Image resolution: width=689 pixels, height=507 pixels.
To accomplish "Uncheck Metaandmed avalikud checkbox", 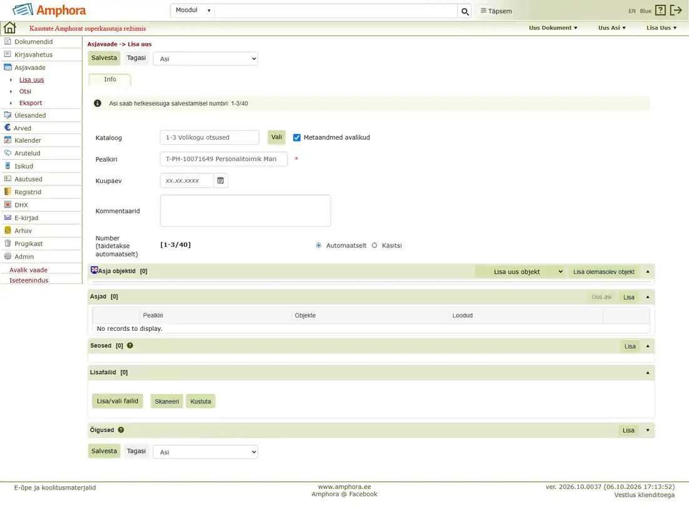I will click(297, 138).
